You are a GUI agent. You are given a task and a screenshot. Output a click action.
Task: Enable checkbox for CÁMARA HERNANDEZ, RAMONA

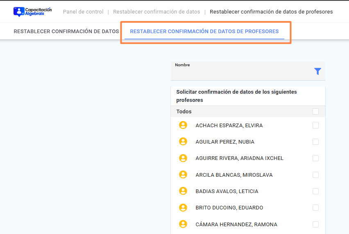click(315, 225)
